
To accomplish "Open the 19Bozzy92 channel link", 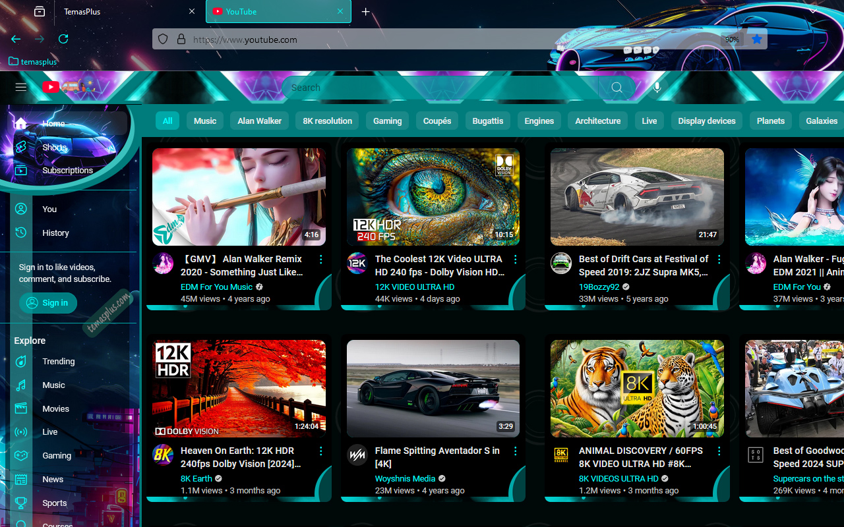I will tap(599, 287).
